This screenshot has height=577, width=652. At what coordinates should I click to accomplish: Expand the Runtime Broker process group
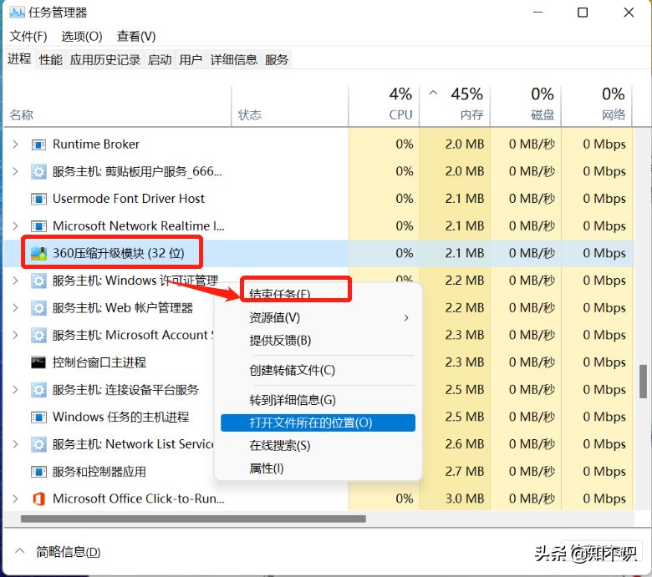pyautogui.click(x=15, y=144)
